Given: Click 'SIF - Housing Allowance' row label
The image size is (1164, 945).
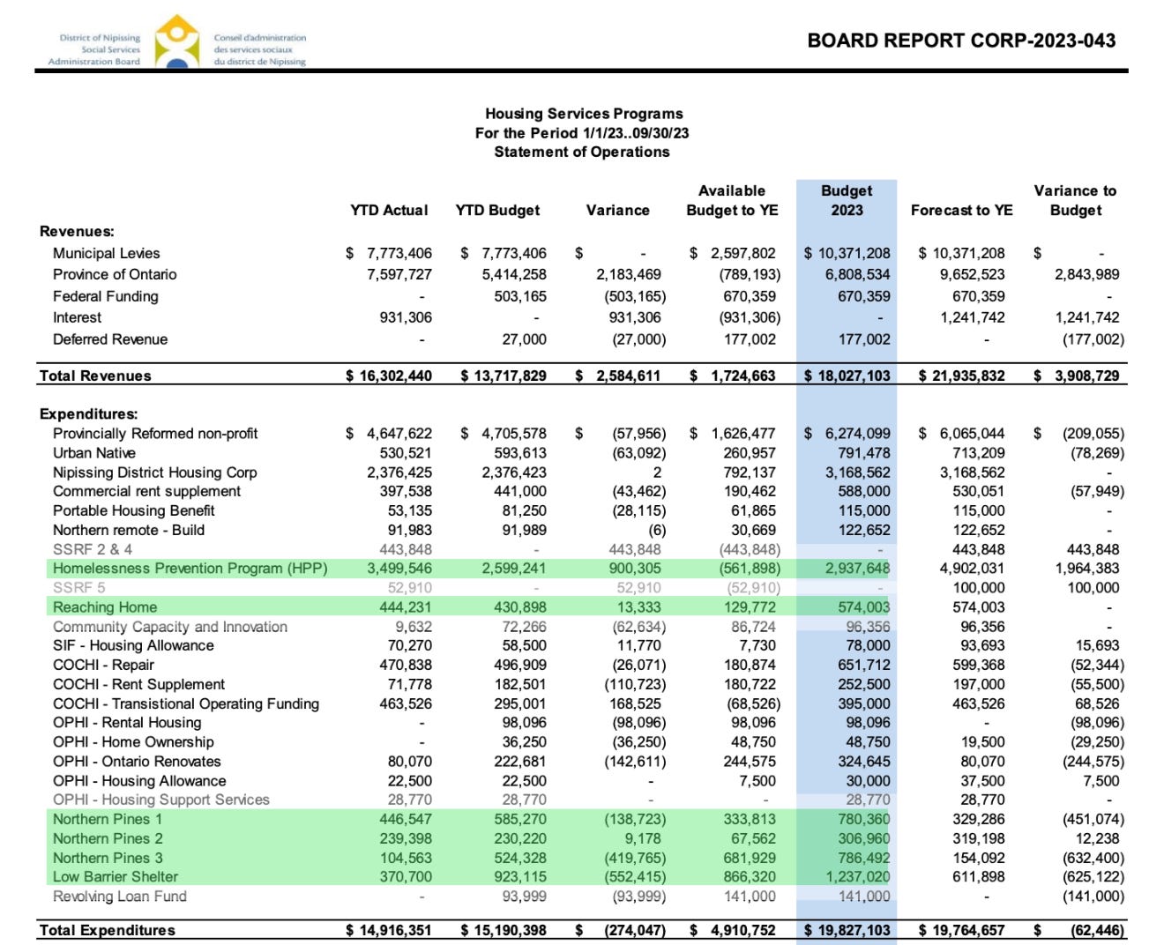Looking at the screenshot, I should pos(133,645).
